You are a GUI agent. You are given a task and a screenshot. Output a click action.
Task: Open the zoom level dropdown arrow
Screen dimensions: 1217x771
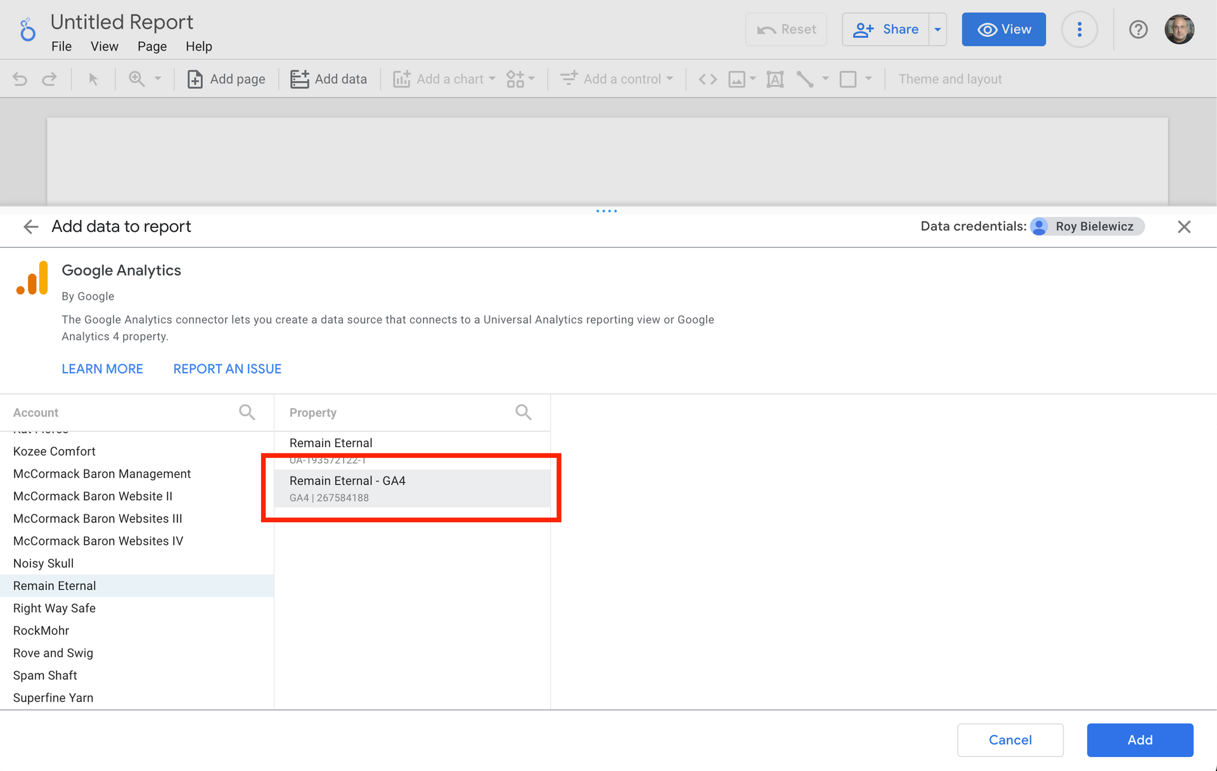pyautogui.click(x=158, y=79)
